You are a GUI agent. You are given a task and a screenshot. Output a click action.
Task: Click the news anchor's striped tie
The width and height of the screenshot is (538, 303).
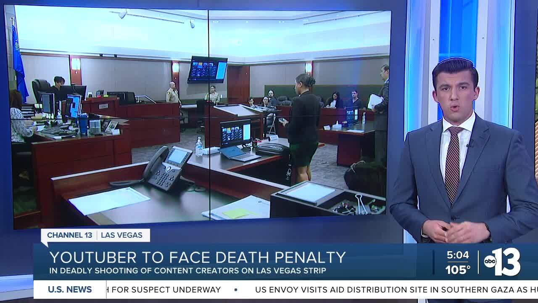(453, 164)
